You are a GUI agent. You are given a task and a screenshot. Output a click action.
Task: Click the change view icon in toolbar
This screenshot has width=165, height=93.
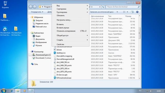[124, 12]
